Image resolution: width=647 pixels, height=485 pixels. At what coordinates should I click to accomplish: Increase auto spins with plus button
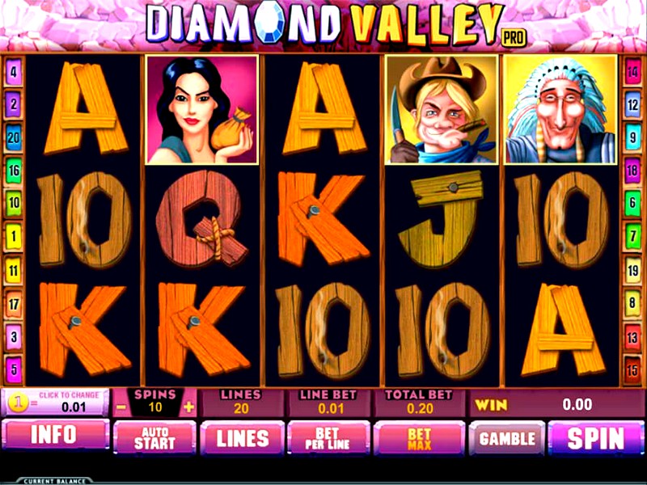point(188,407)
